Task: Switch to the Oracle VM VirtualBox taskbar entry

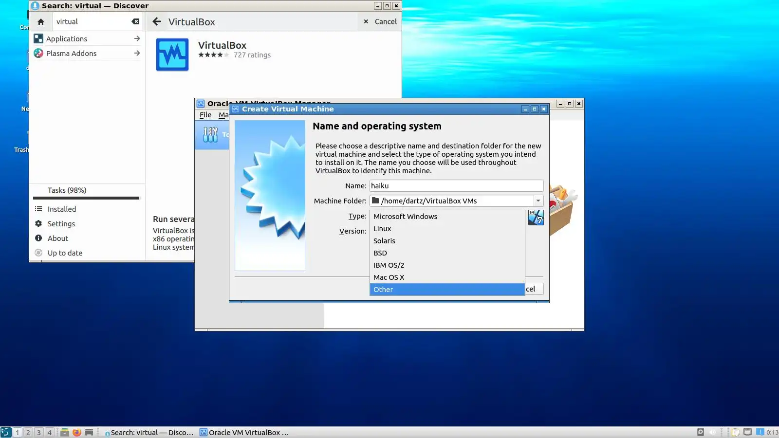Action: point(244,432)
